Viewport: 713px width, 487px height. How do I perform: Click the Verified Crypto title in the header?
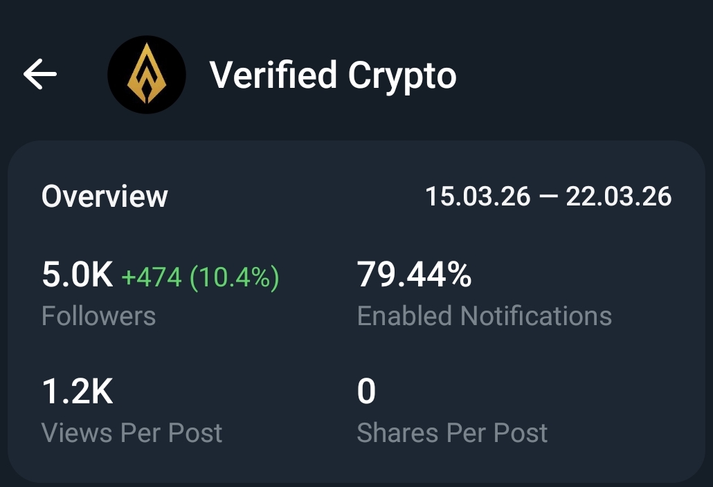334,75
